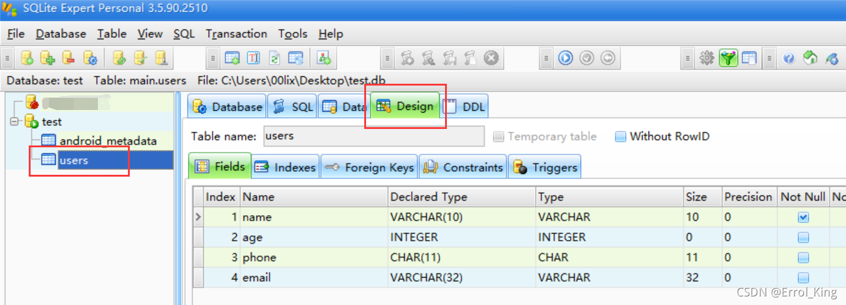This screenshot has height=305, width=846.
Task: Collapse the test database tree node
Action: [15, 122]
